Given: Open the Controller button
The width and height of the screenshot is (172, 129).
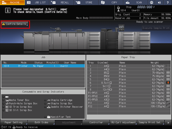Looking at the screenshot, I should (96, 122).
